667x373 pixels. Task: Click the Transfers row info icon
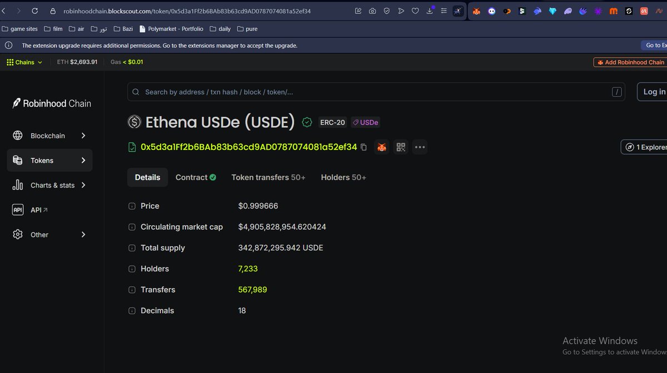(x=132, y=290)
